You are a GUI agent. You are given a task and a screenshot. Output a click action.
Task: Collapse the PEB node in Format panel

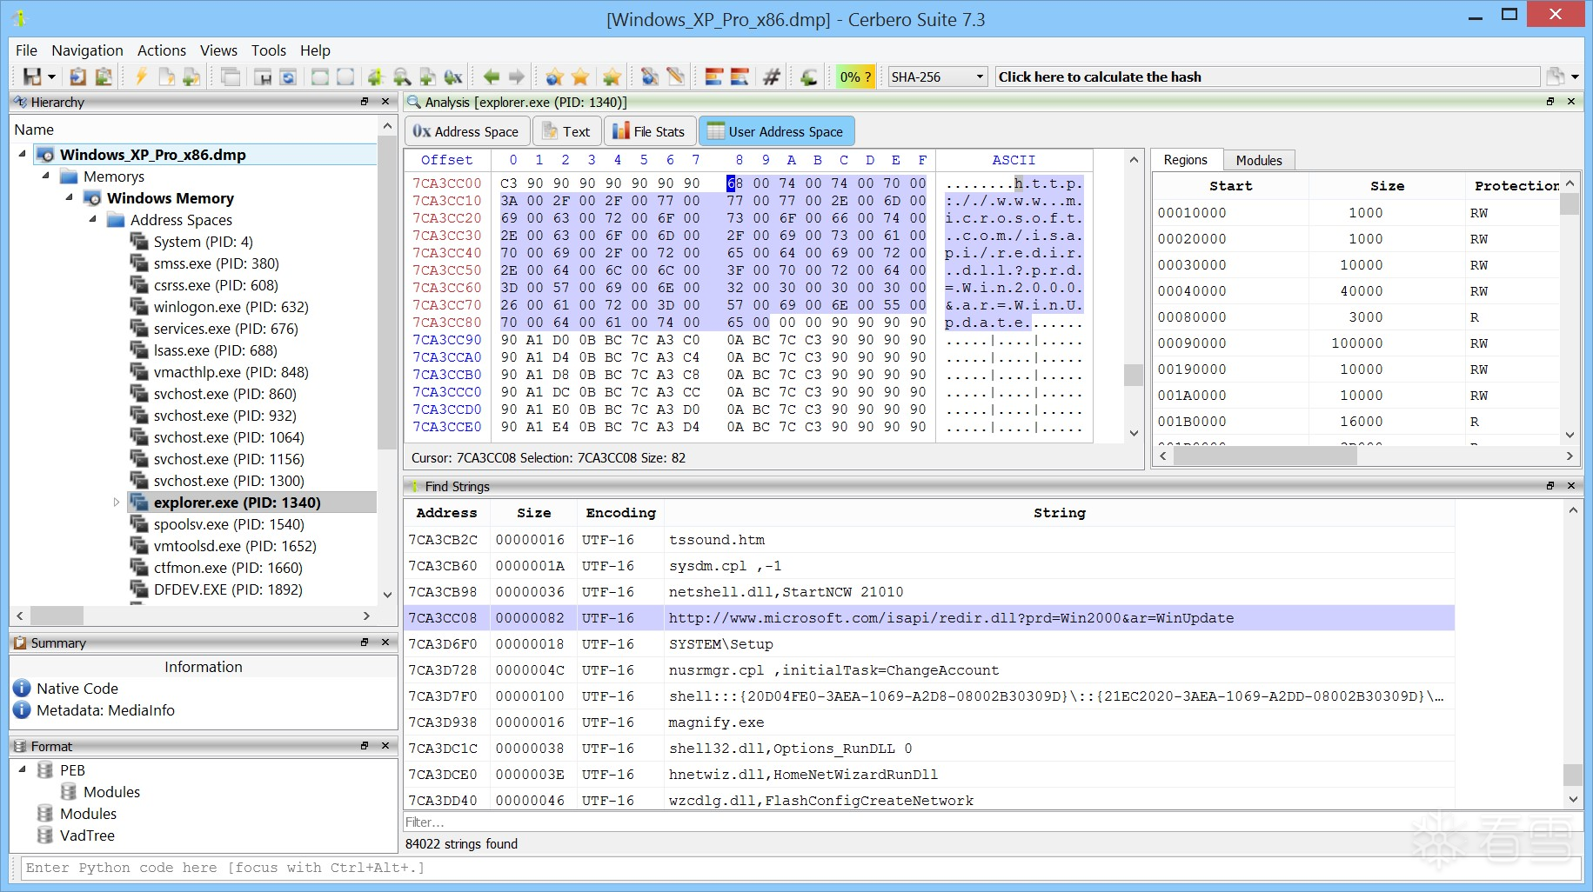click(23, 770)
